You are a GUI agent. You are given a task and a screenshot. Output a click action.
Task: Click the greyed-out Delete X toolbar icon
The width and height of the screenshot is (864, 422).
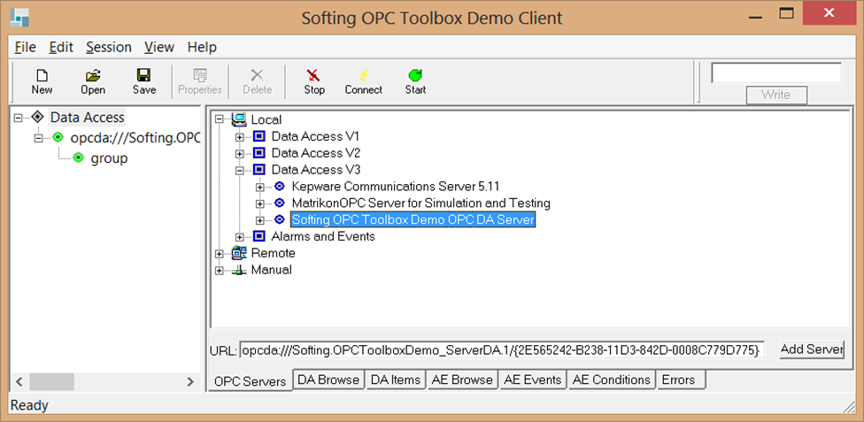pyautogui.click(x=258, y=75)
